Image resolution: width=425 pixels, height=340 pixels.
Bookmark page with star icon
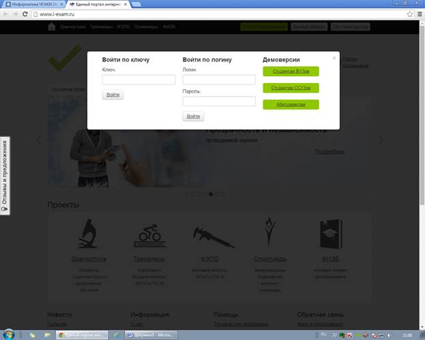410,14
